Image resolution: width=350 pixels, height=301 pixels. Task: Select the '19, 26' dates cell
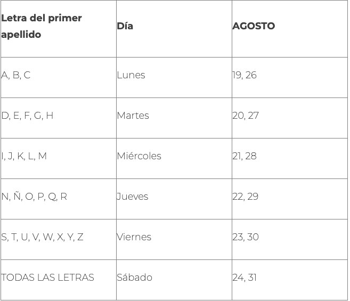[290, 77]
